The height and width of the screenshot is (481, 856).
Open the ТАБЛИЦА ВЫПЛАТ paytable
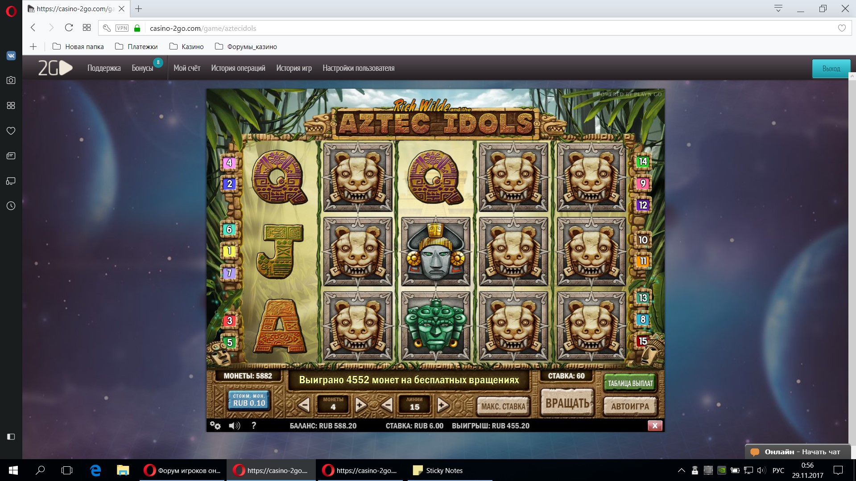[630, 383]
